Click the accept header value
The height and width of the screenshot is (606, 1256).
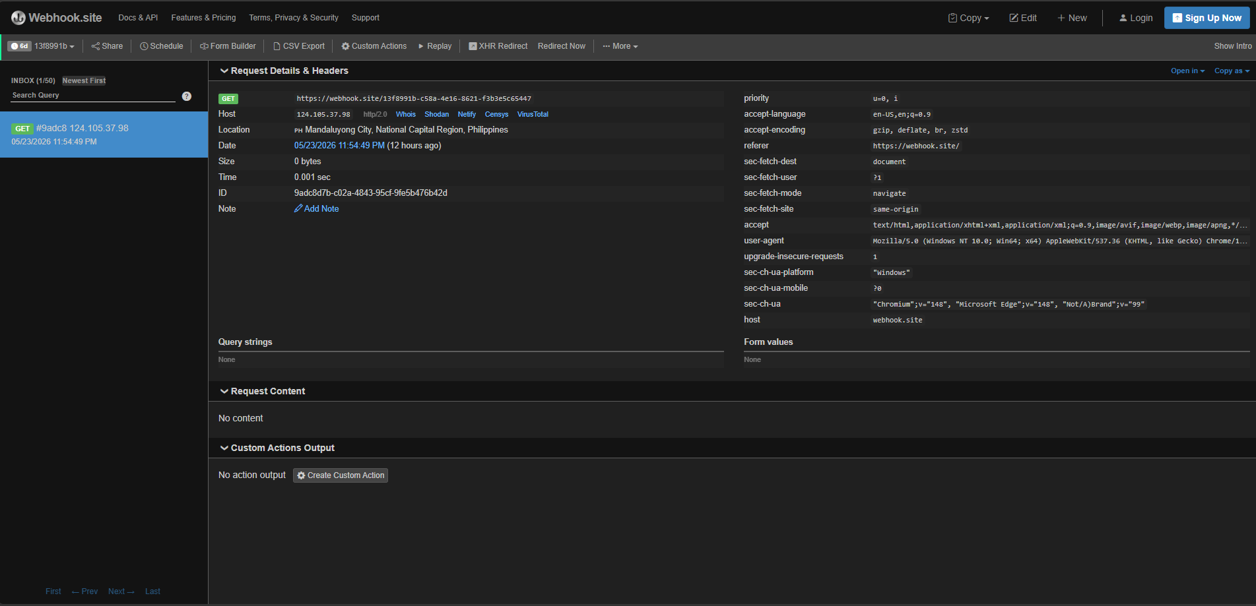pos(1060,226)
